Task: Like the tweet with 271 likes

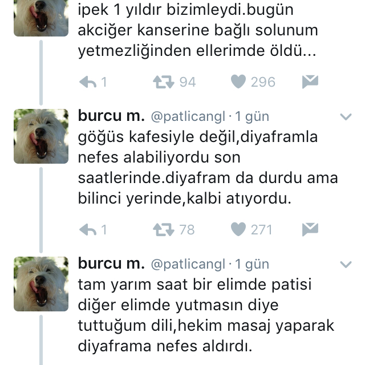Action: [x=238, y=229]
